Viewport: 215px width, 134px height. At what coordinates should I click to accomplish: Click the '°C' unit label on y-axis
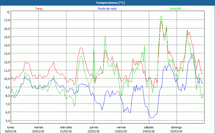tap(8, 12)
